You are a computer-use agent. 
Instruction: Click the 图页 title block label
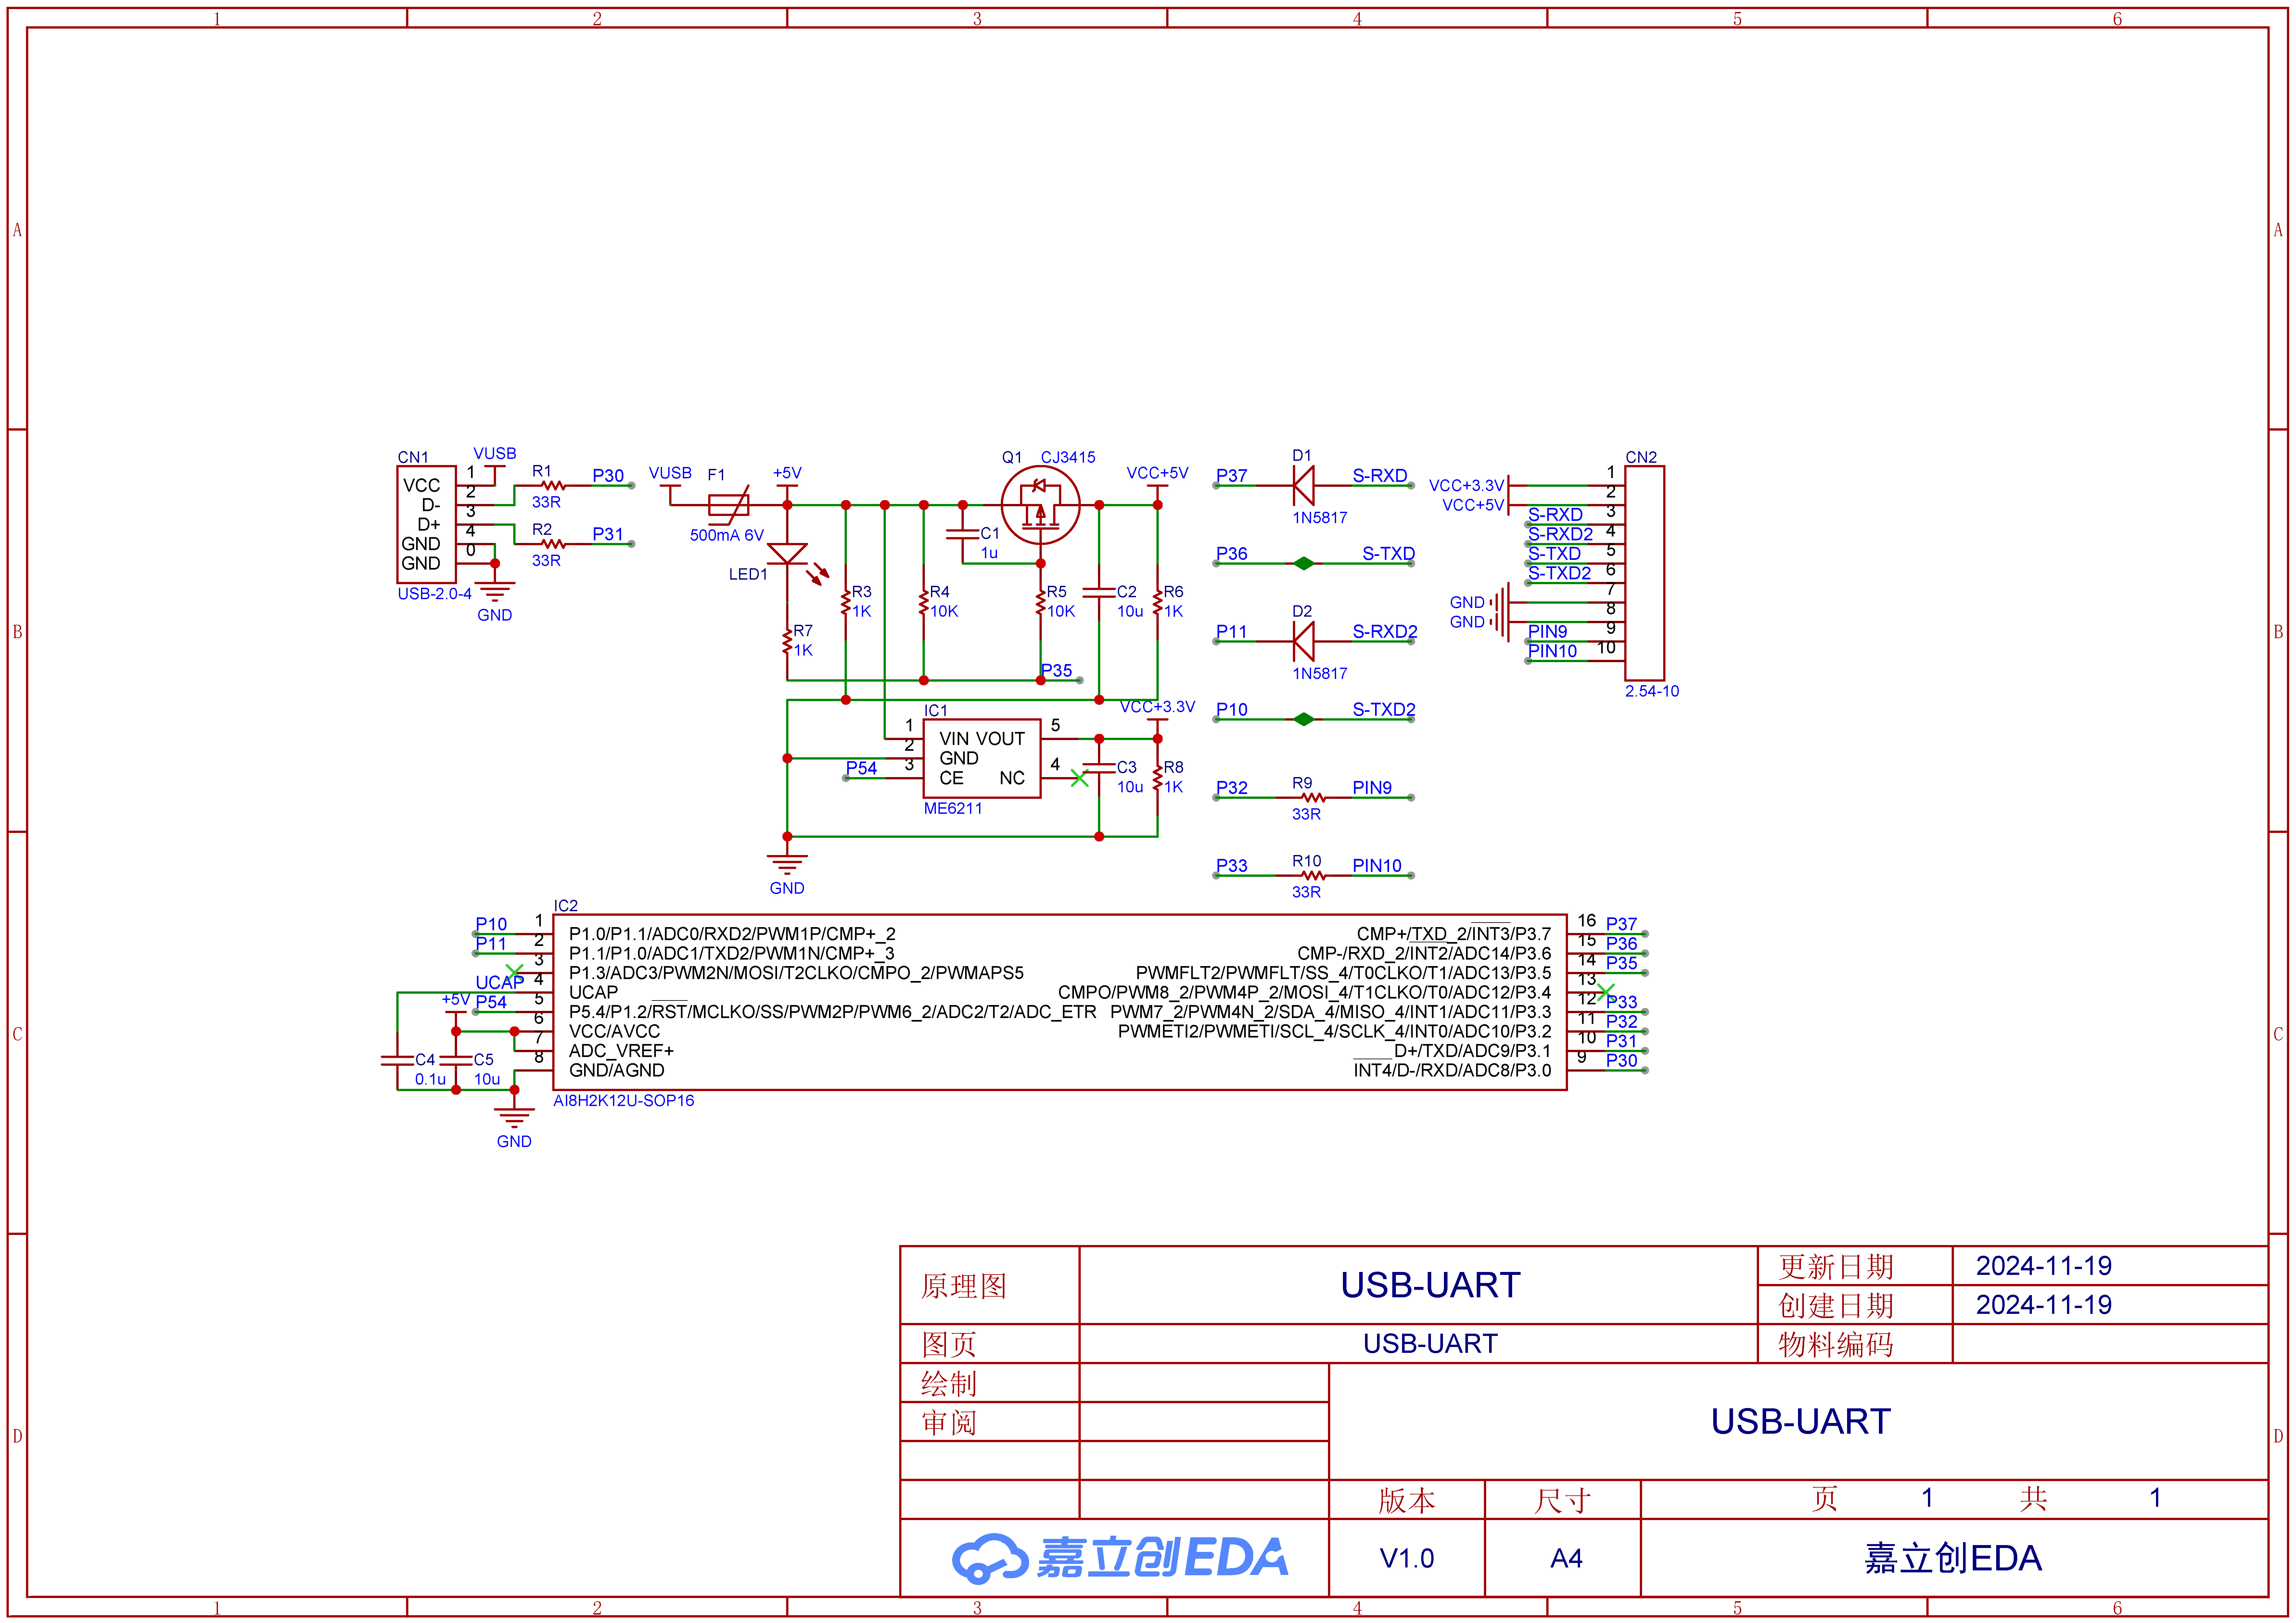[948, 1344]
